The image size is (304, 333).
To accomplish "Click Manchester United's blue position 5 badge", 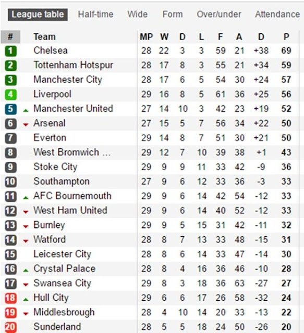I will pyautogui.click(x=10, y=109).
